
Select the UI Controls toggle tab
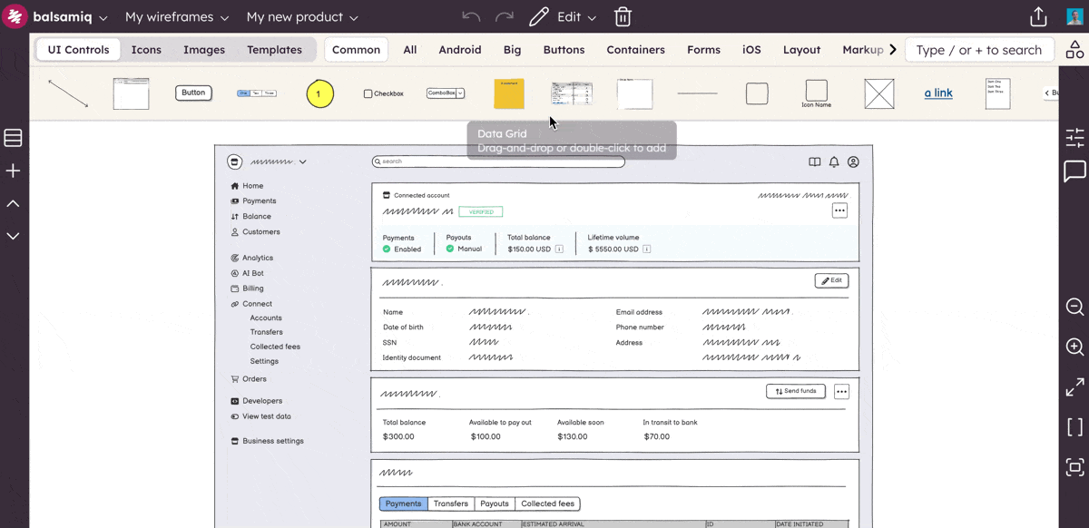click(x=78, y=50)
